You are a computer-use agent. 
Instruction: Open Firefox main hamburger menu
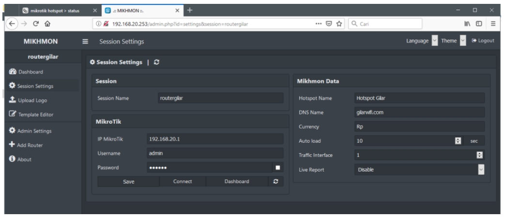point(493,24)
